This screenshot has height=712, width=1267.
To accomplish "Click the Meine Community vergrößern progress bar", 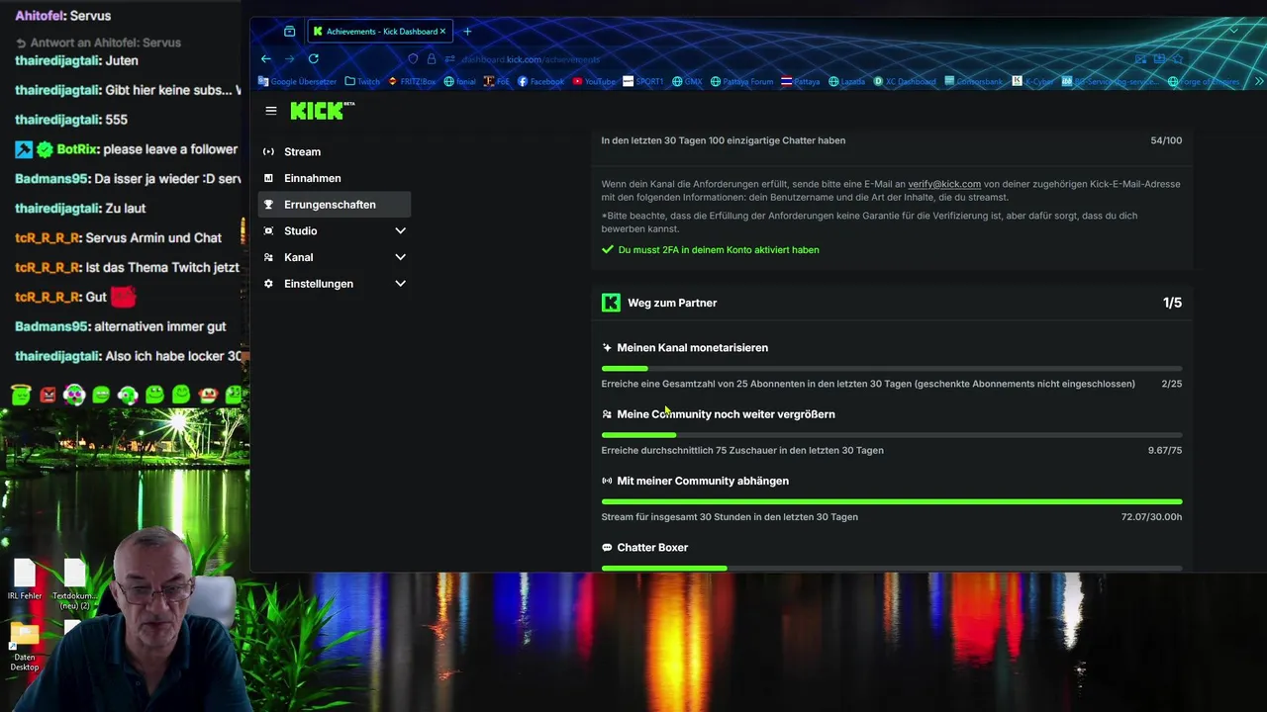I will click(891, 435).
